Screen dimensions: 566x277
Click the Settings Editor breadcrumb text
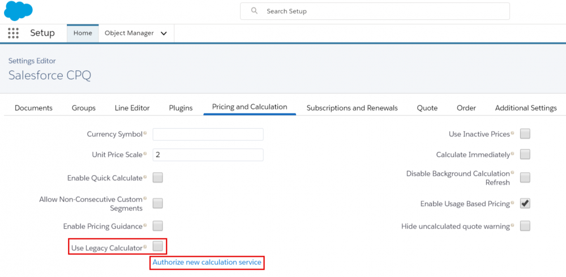32,61
